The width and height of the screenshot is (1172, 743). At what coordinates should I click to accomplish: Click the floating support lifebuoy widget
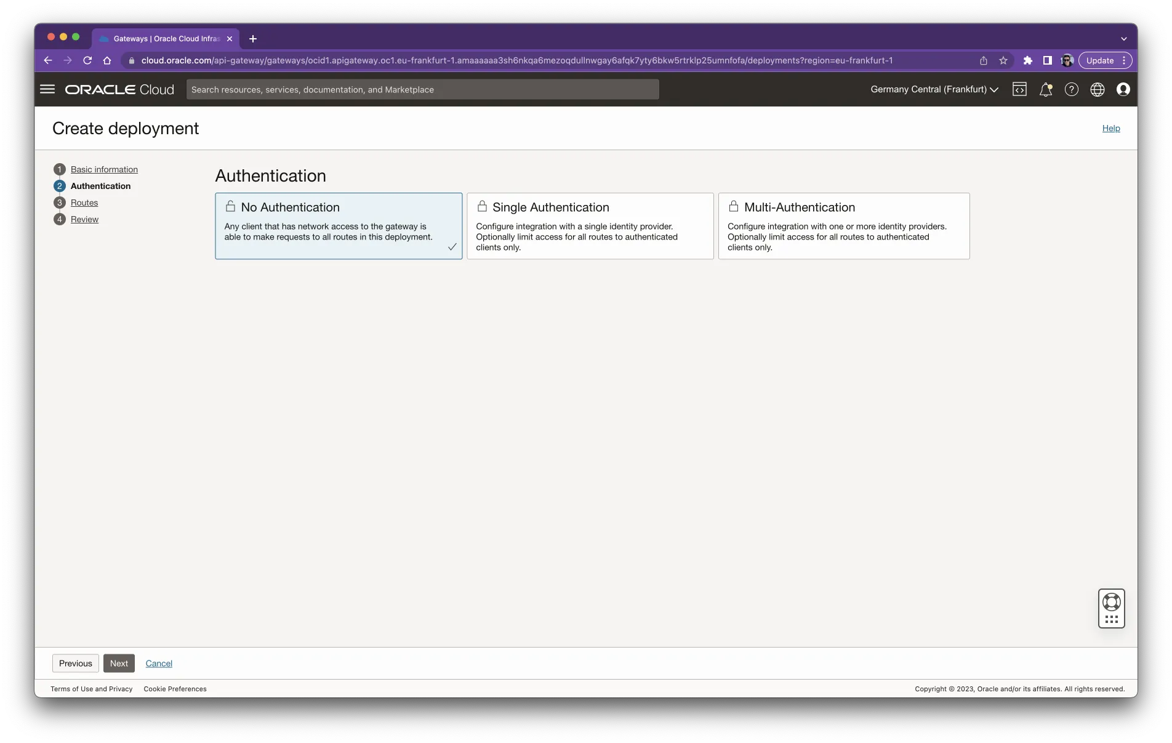1112,608
